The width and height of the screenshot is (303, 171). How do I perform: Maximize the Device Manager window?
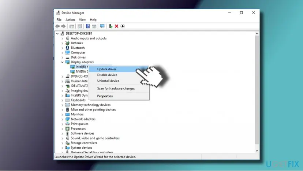(x=242, y=13)
